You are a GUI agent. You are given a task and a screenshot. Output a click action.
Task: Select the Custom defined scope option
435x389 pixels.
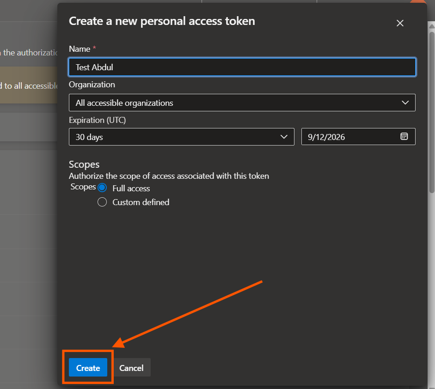click(102, 202)
